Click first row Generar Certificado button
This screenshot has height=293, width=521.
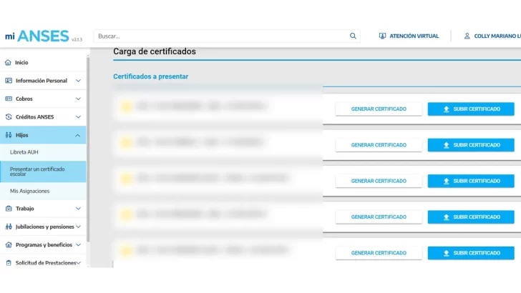(x=378, y=109)
